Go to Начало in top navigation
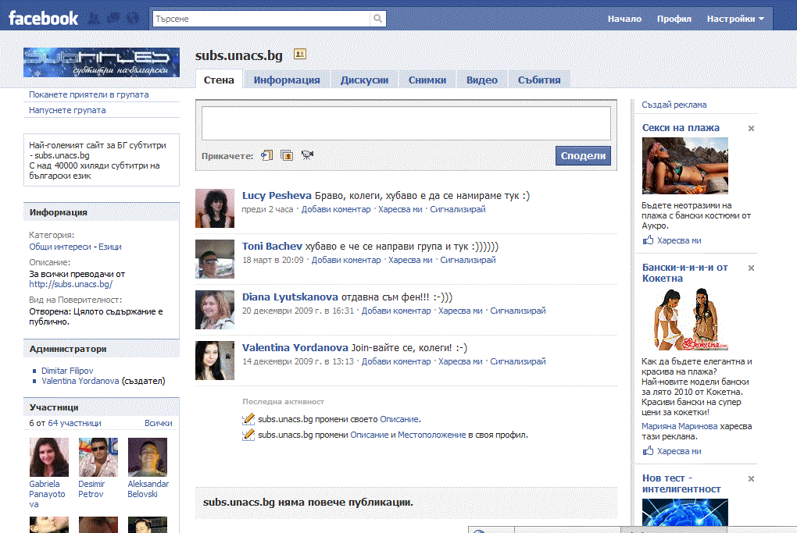The width and height of the screenshot is (797, 533). click(x=624, y=19)
